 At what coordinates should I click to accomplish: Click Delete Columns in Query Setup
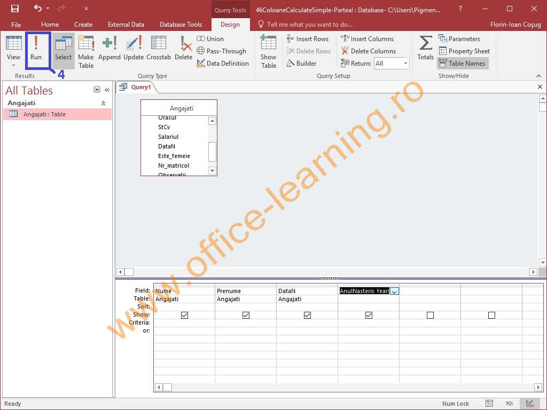368,51
